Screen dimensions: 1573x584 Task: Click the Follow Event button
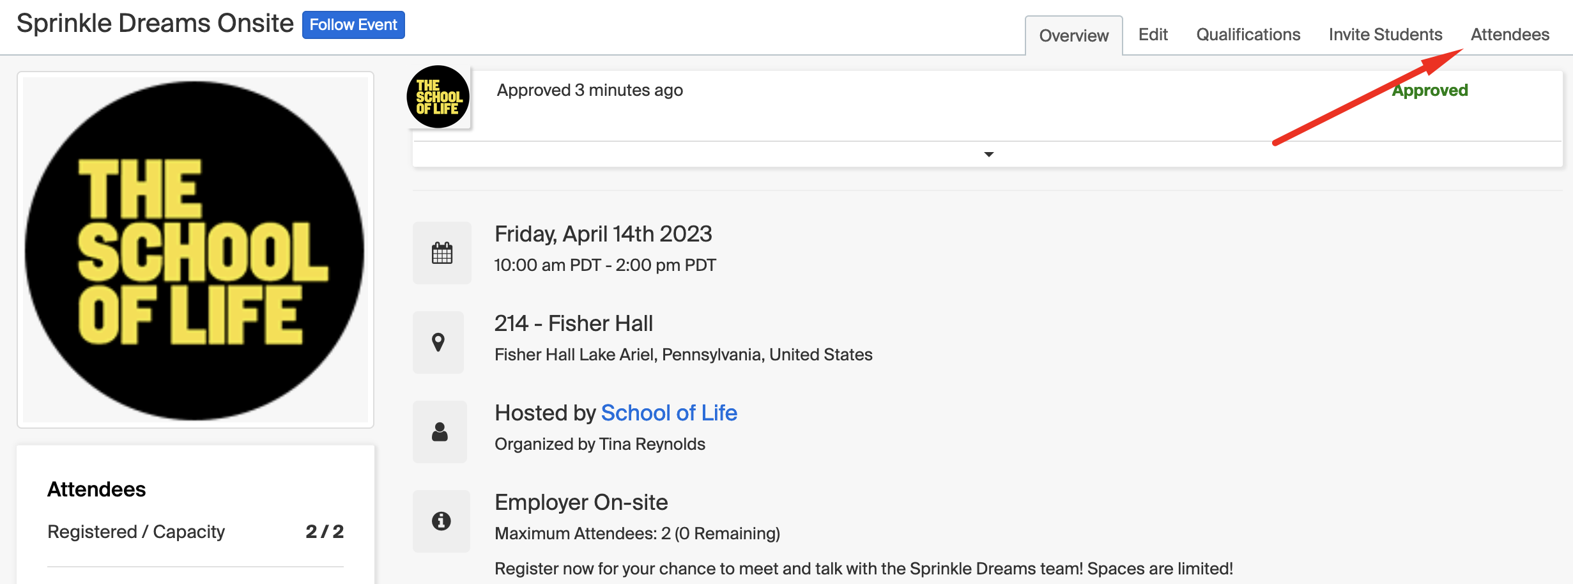tap(353, 25)
